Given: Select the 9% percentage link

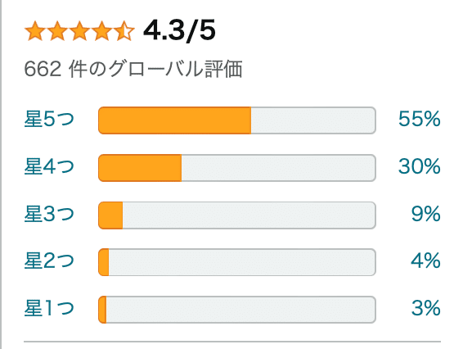Looking at the screenshot, I should tap(426, 214).
